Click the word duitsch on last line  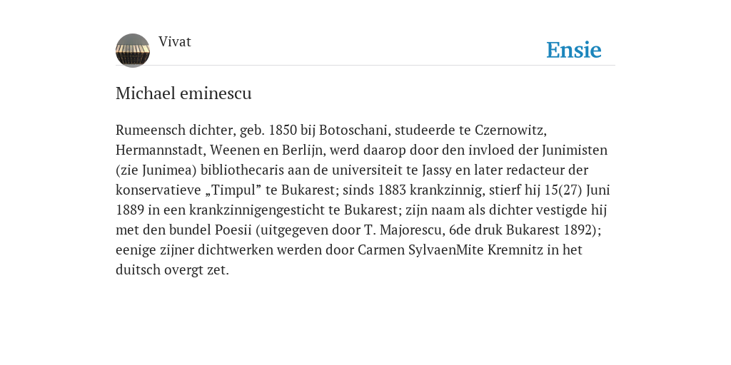(x=138, y=270)
